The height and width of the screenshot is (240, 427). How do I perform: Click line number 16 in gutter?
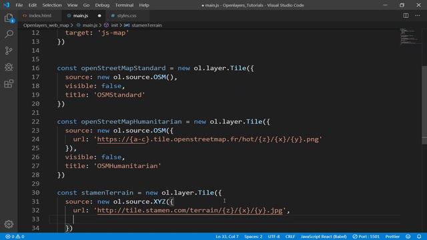(35, 68)
